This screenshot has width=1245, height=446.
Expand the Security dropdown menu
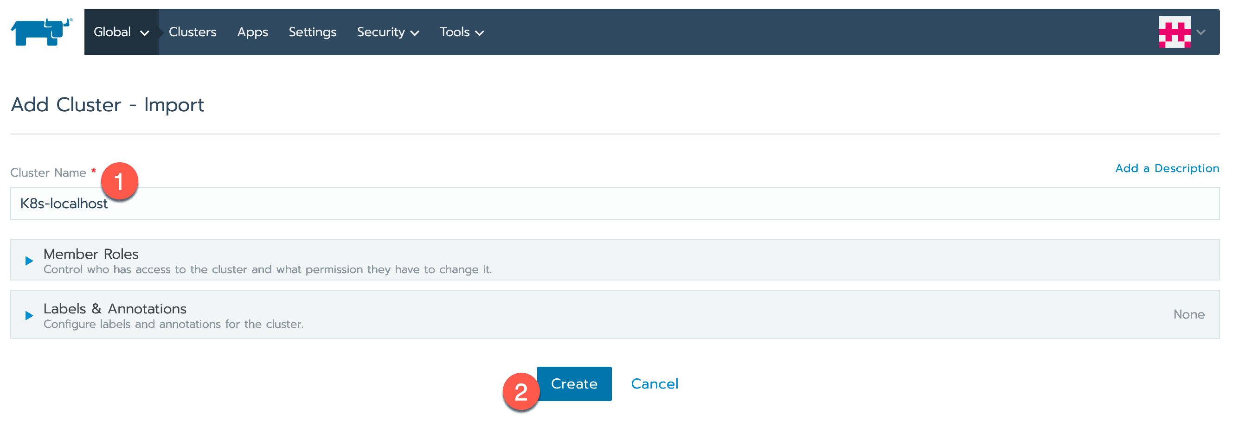(388, 32)
